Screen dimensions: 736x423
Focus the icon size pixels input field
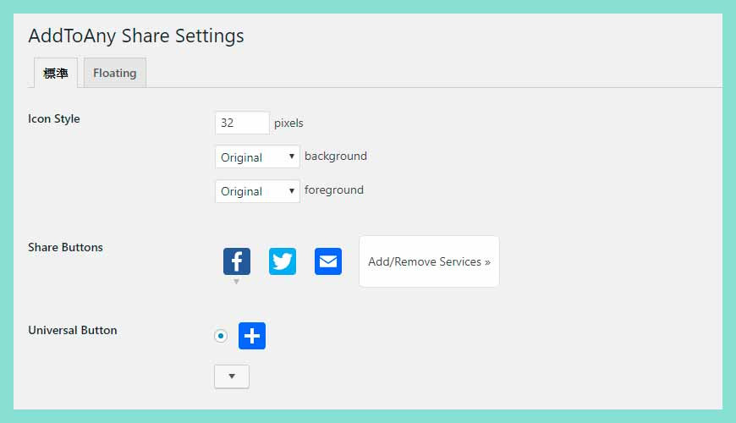pyautogui.click(x=242, y=123)
